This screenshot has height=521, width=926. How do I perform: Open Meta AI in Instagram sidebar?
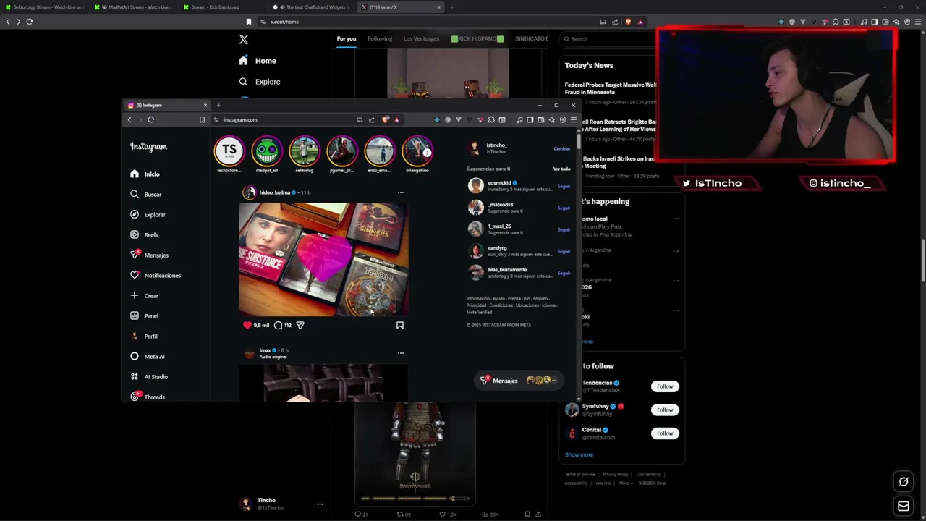tap(148, 357)
